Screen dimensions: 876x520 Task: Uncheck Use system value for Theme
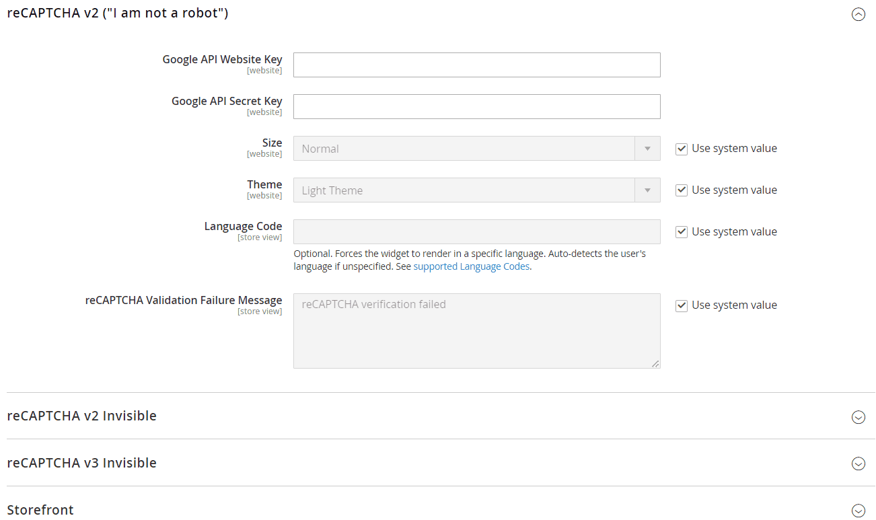682,190
